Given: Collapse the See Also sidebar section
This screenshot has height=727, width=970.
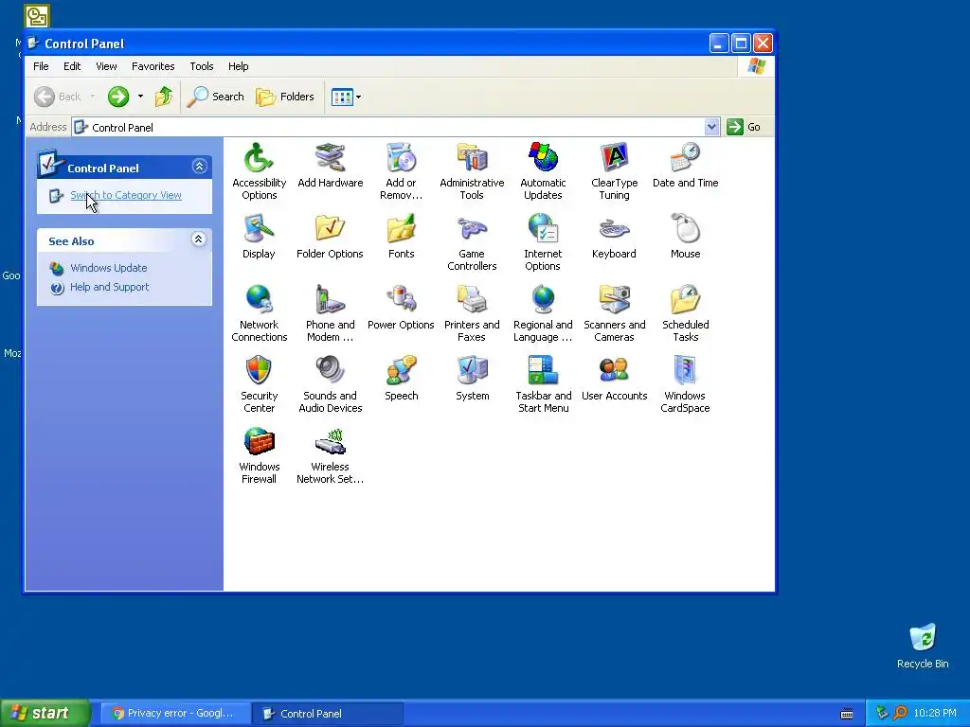Looking at the screenshot, I should (x=198, y=239).
